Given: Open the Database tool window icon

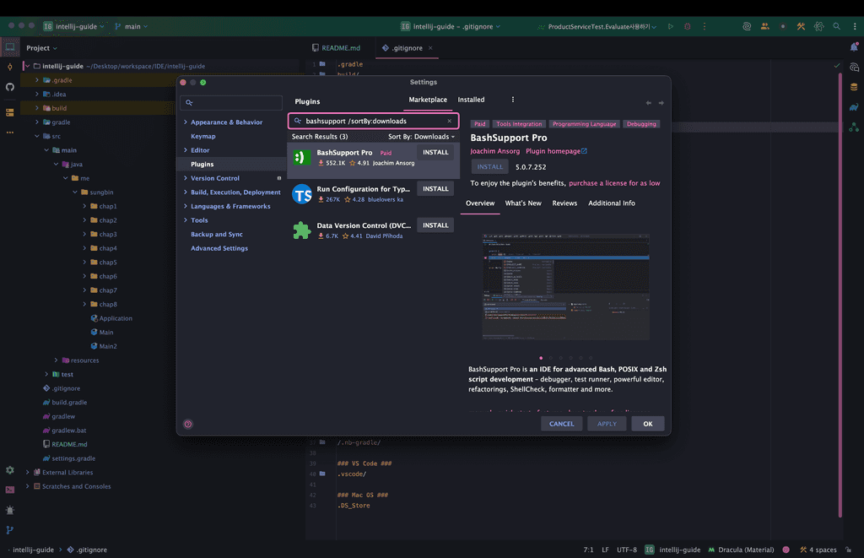Looking at the screenshot, I should [854, 87].
